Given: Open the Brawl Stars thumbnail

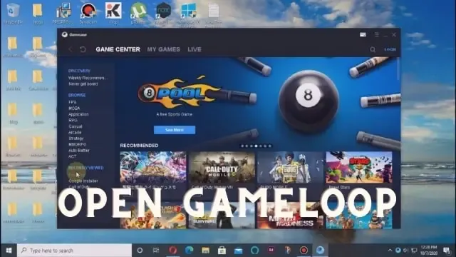Looking at the screenshot, I should 359,167.
